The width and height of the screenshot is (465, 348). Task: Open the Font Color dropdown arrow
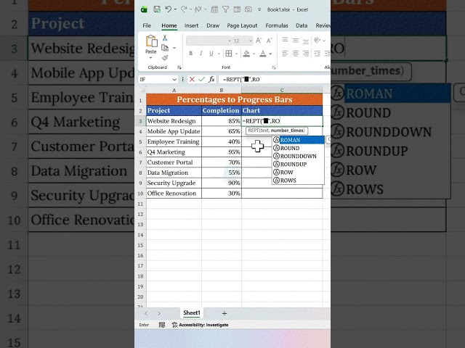click(x=270, y=54)
